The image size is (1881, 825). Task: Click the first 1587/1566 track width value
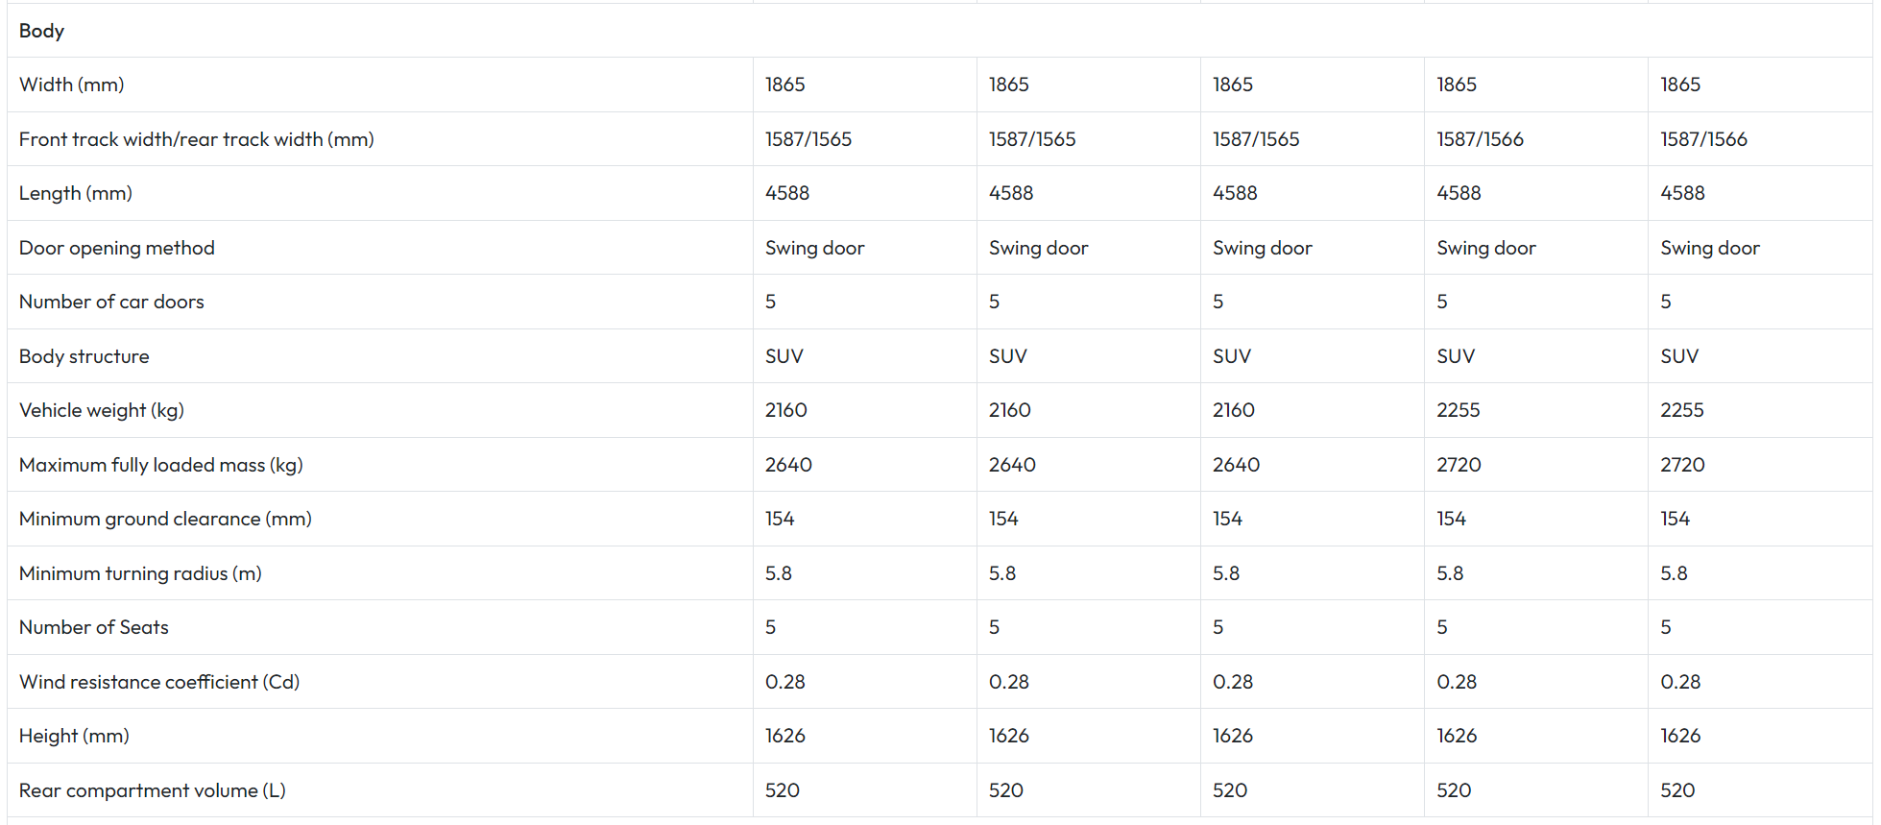tap(1480, 139)
